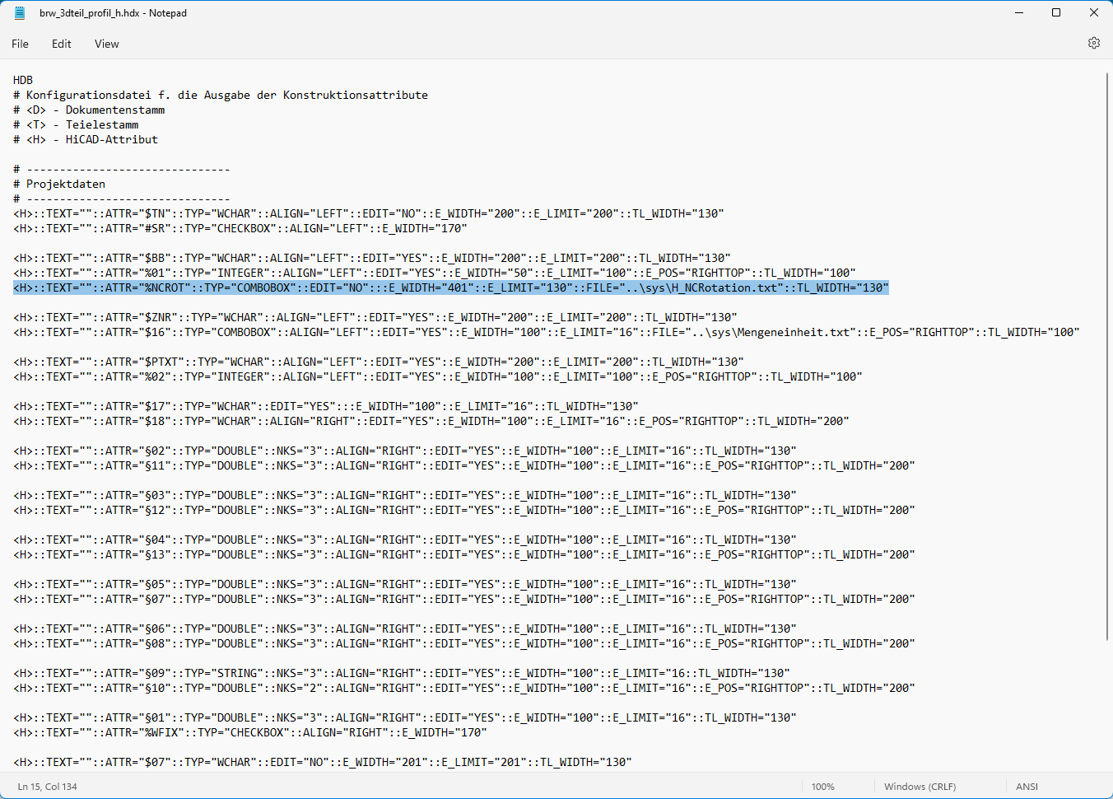Minimize the Notepad window

(1018, 13)
